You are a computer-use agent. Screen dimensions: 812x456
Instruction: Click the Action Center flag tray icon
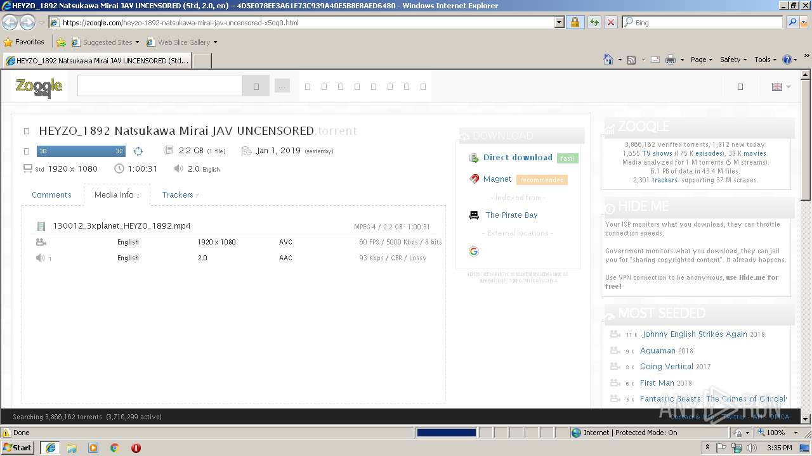tap(721, 448)
